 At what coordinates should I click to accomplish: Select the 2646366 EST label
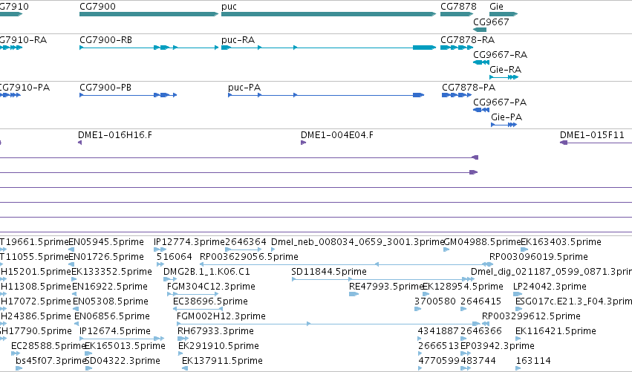[480, 331]
